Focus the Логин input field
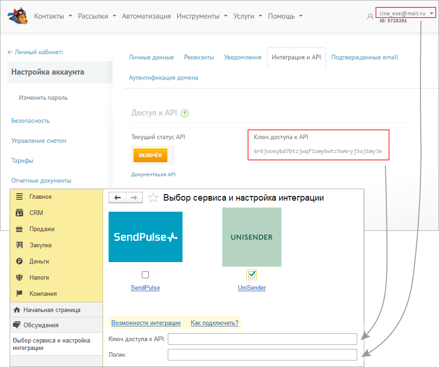Screen dimensions: 439x367 [262, 355]
